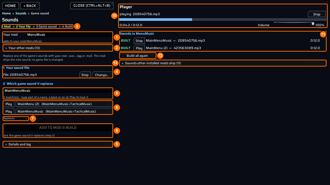Select step 3 Game sound

click(46, 26)
